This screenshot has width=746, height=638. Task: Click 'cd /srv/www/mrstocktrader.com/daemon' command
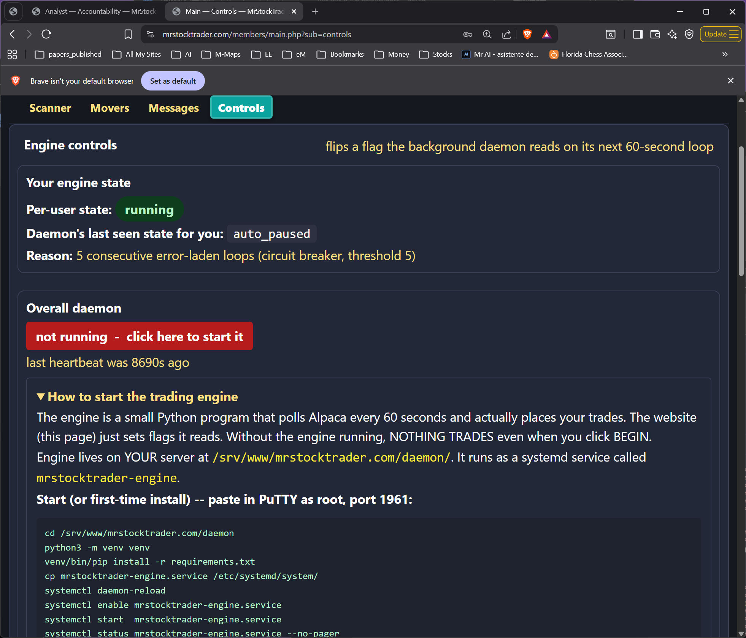point(139,533)
